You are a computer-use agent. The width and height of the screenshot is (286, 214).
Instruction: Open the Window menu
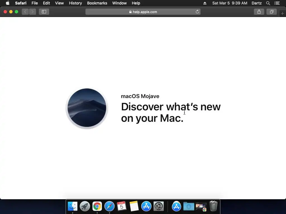120,3
